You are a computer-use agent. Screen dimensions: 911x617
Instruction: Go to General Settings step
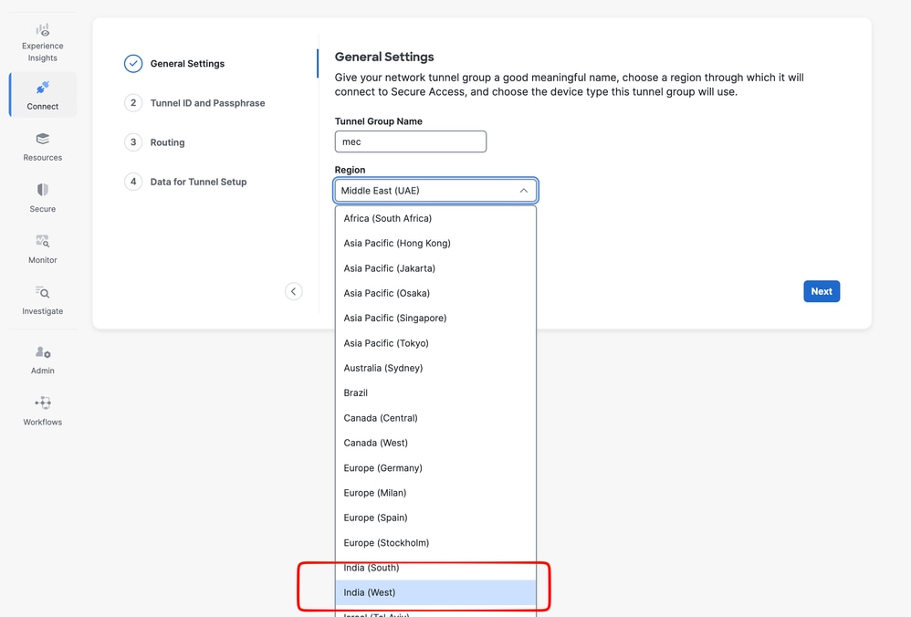click(x=187, y=64)
